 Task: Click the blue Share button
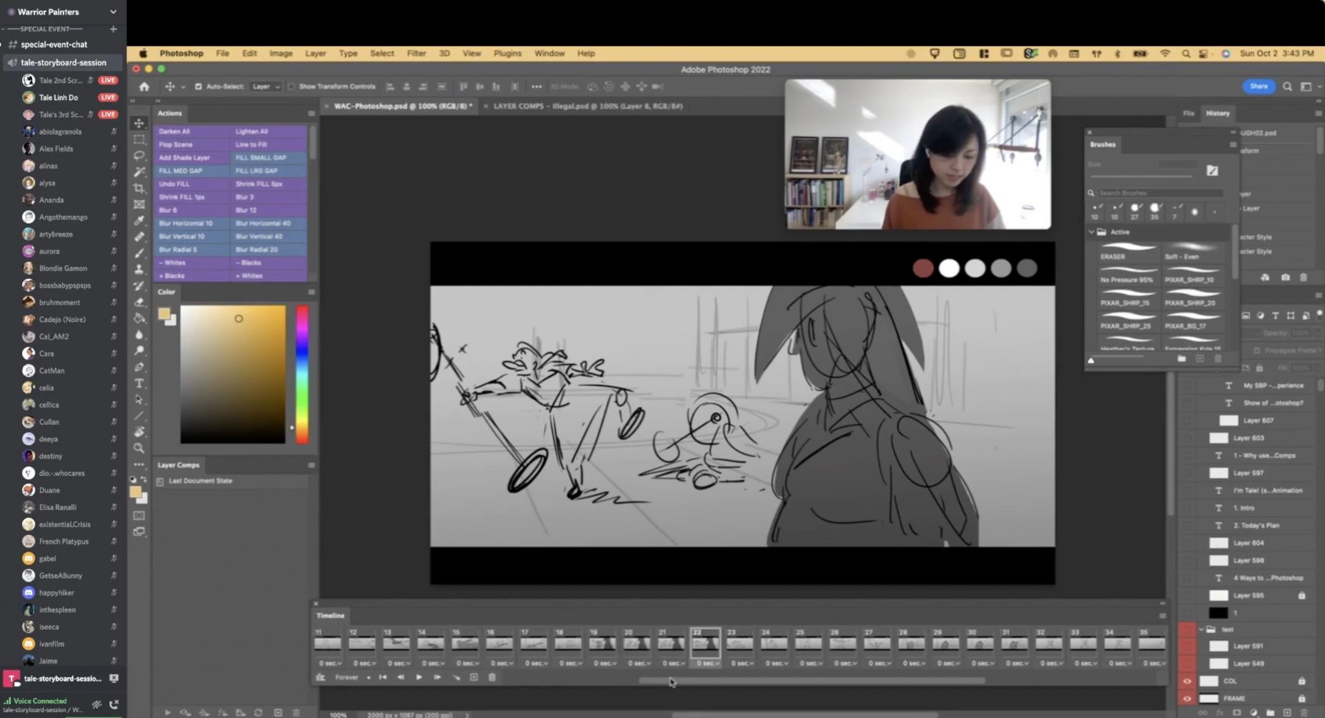1258,86
